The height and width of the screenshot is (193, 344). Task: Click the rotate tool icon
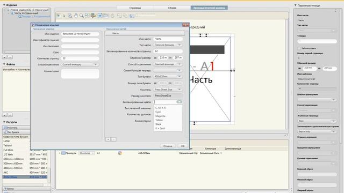pos(112,16)
